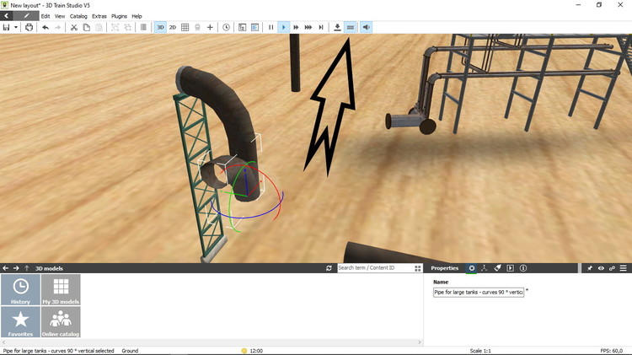The width and height of the screenshot is (632, 355).
Task: Click the Print icon
Action: coord(29,28)
